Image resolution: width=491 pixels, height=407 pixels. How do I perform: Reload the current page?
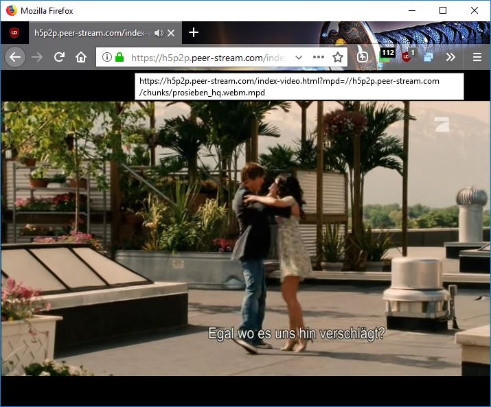tap(59, 57)
